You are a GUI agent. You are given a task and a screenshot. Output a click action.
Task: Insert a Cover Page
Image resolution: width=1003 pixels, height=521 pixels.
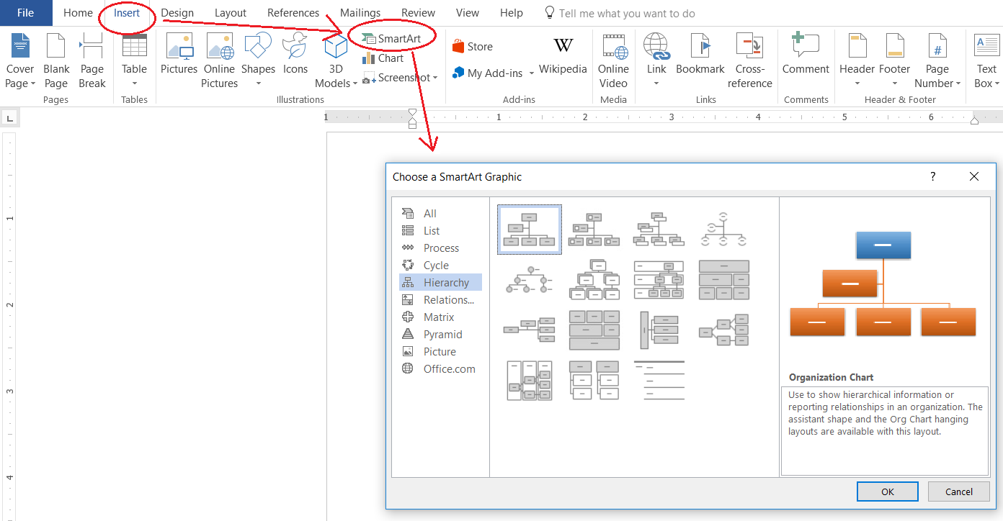pyautogui.click(x=19, y=60)
